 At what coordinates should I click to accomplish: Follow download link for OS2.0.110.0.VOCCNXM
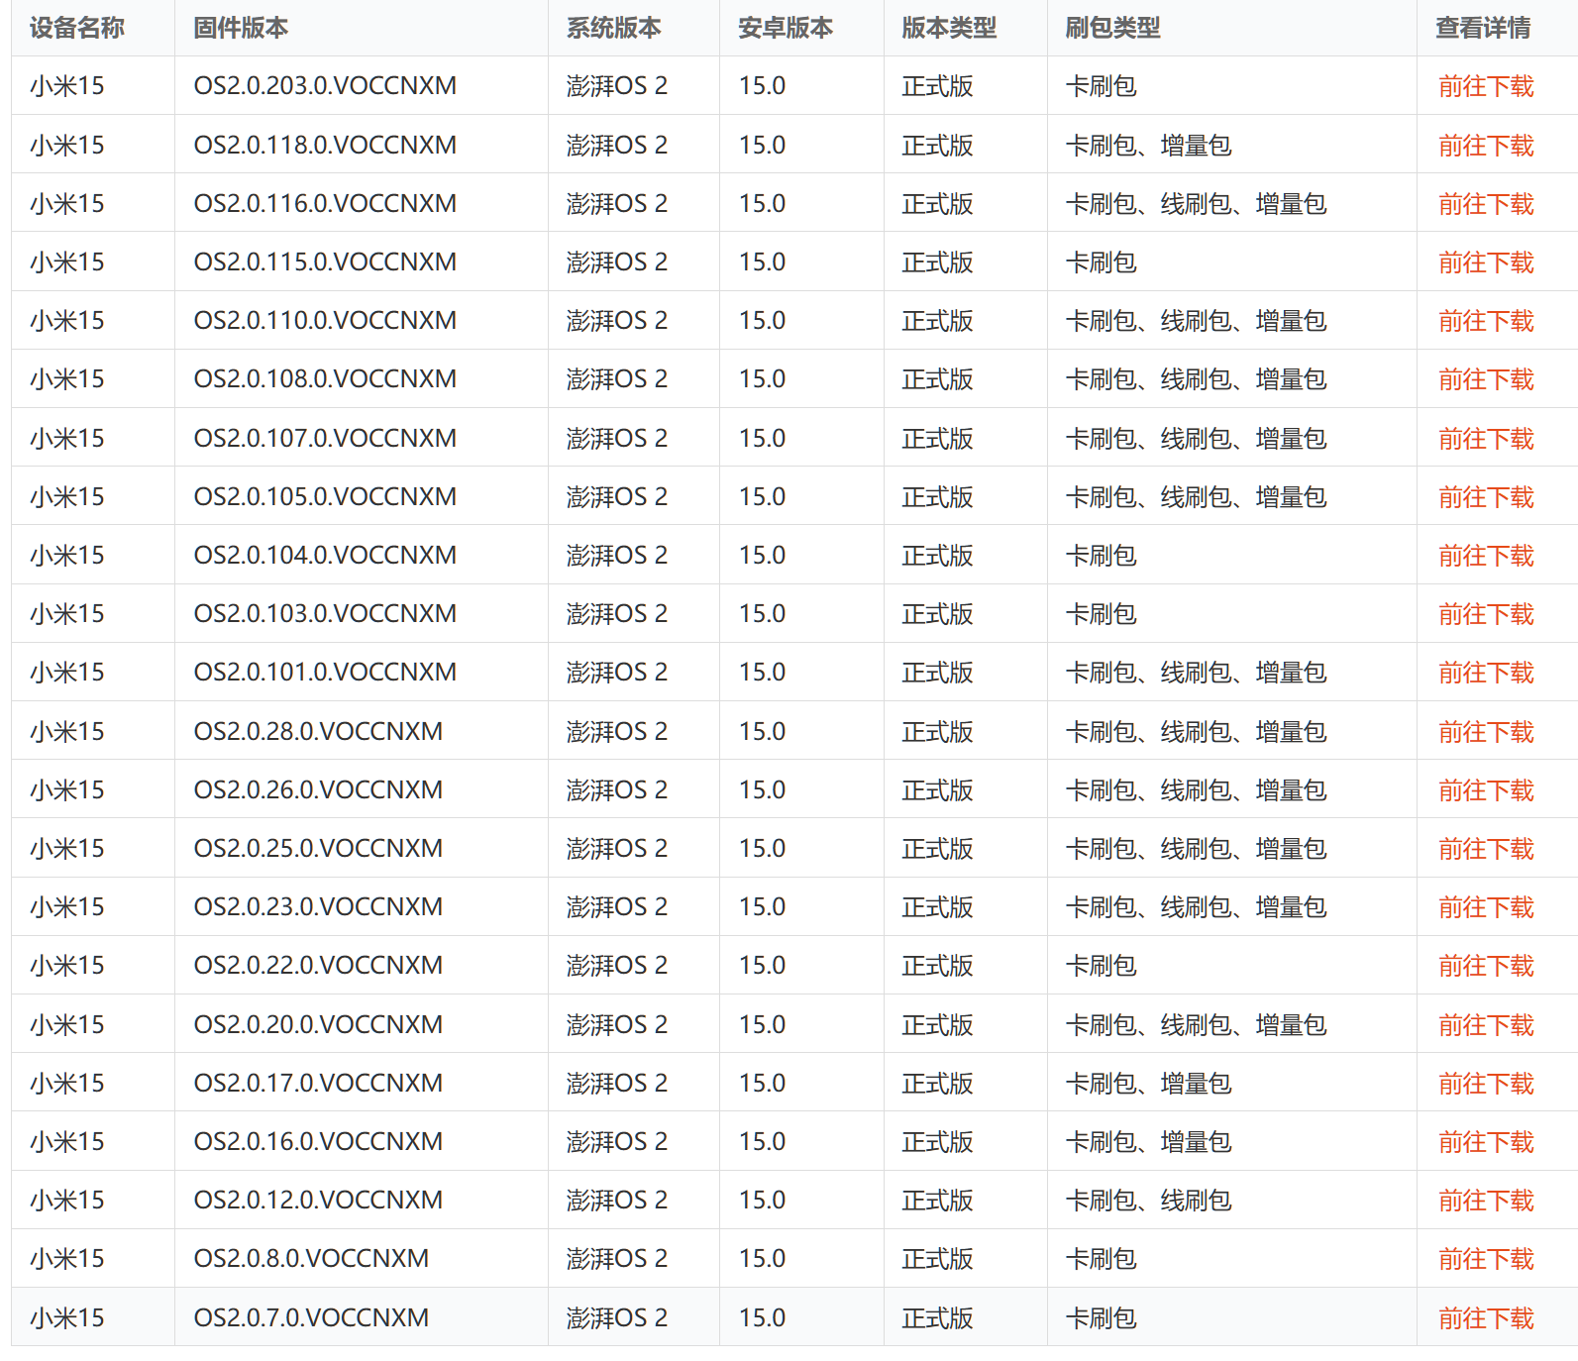(x=1485, y=321)
